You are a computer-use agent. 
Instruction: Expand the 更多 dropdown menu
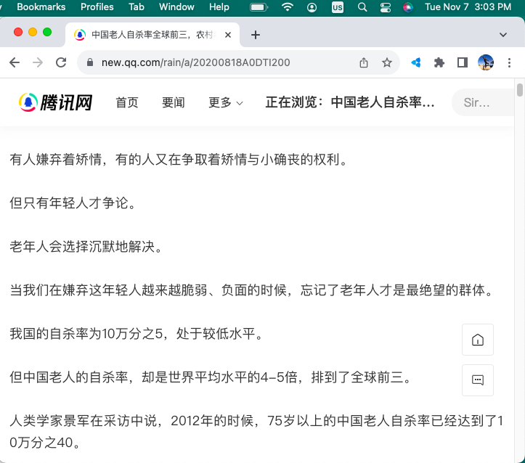[225, 102]
